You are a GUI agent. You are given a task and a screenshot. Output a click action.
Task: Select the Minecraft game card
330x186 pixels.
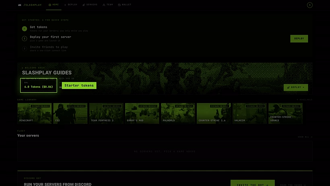[x=35, y=113]
